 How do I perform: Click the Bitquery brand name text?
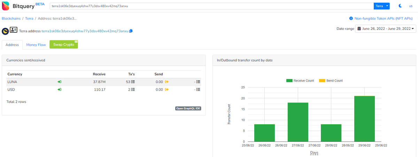(x=23, y=7)
